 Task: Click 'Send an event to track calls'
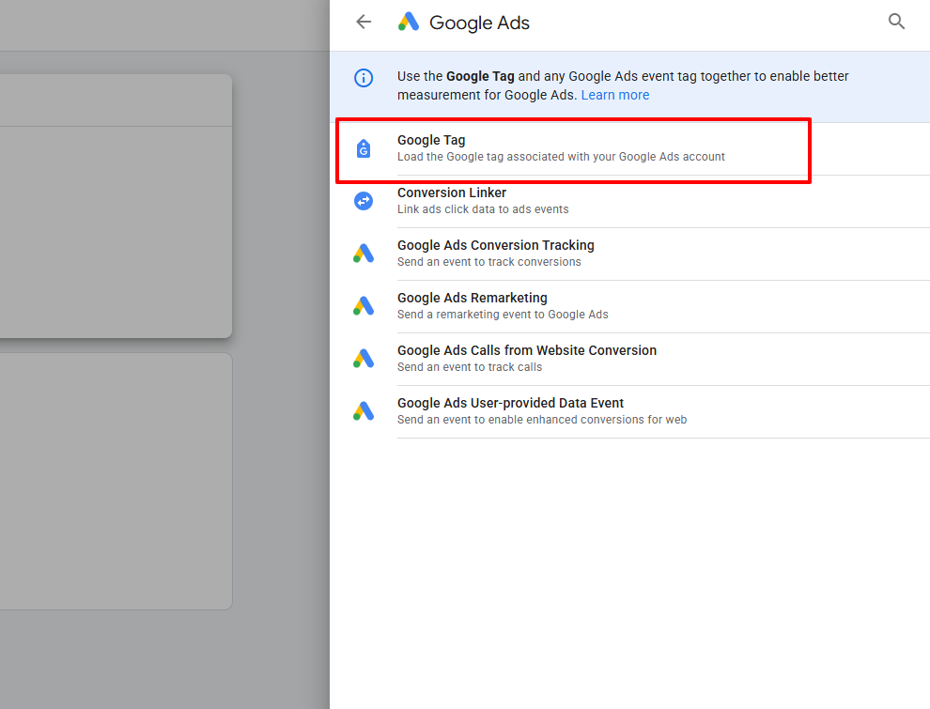coord(470,367)
